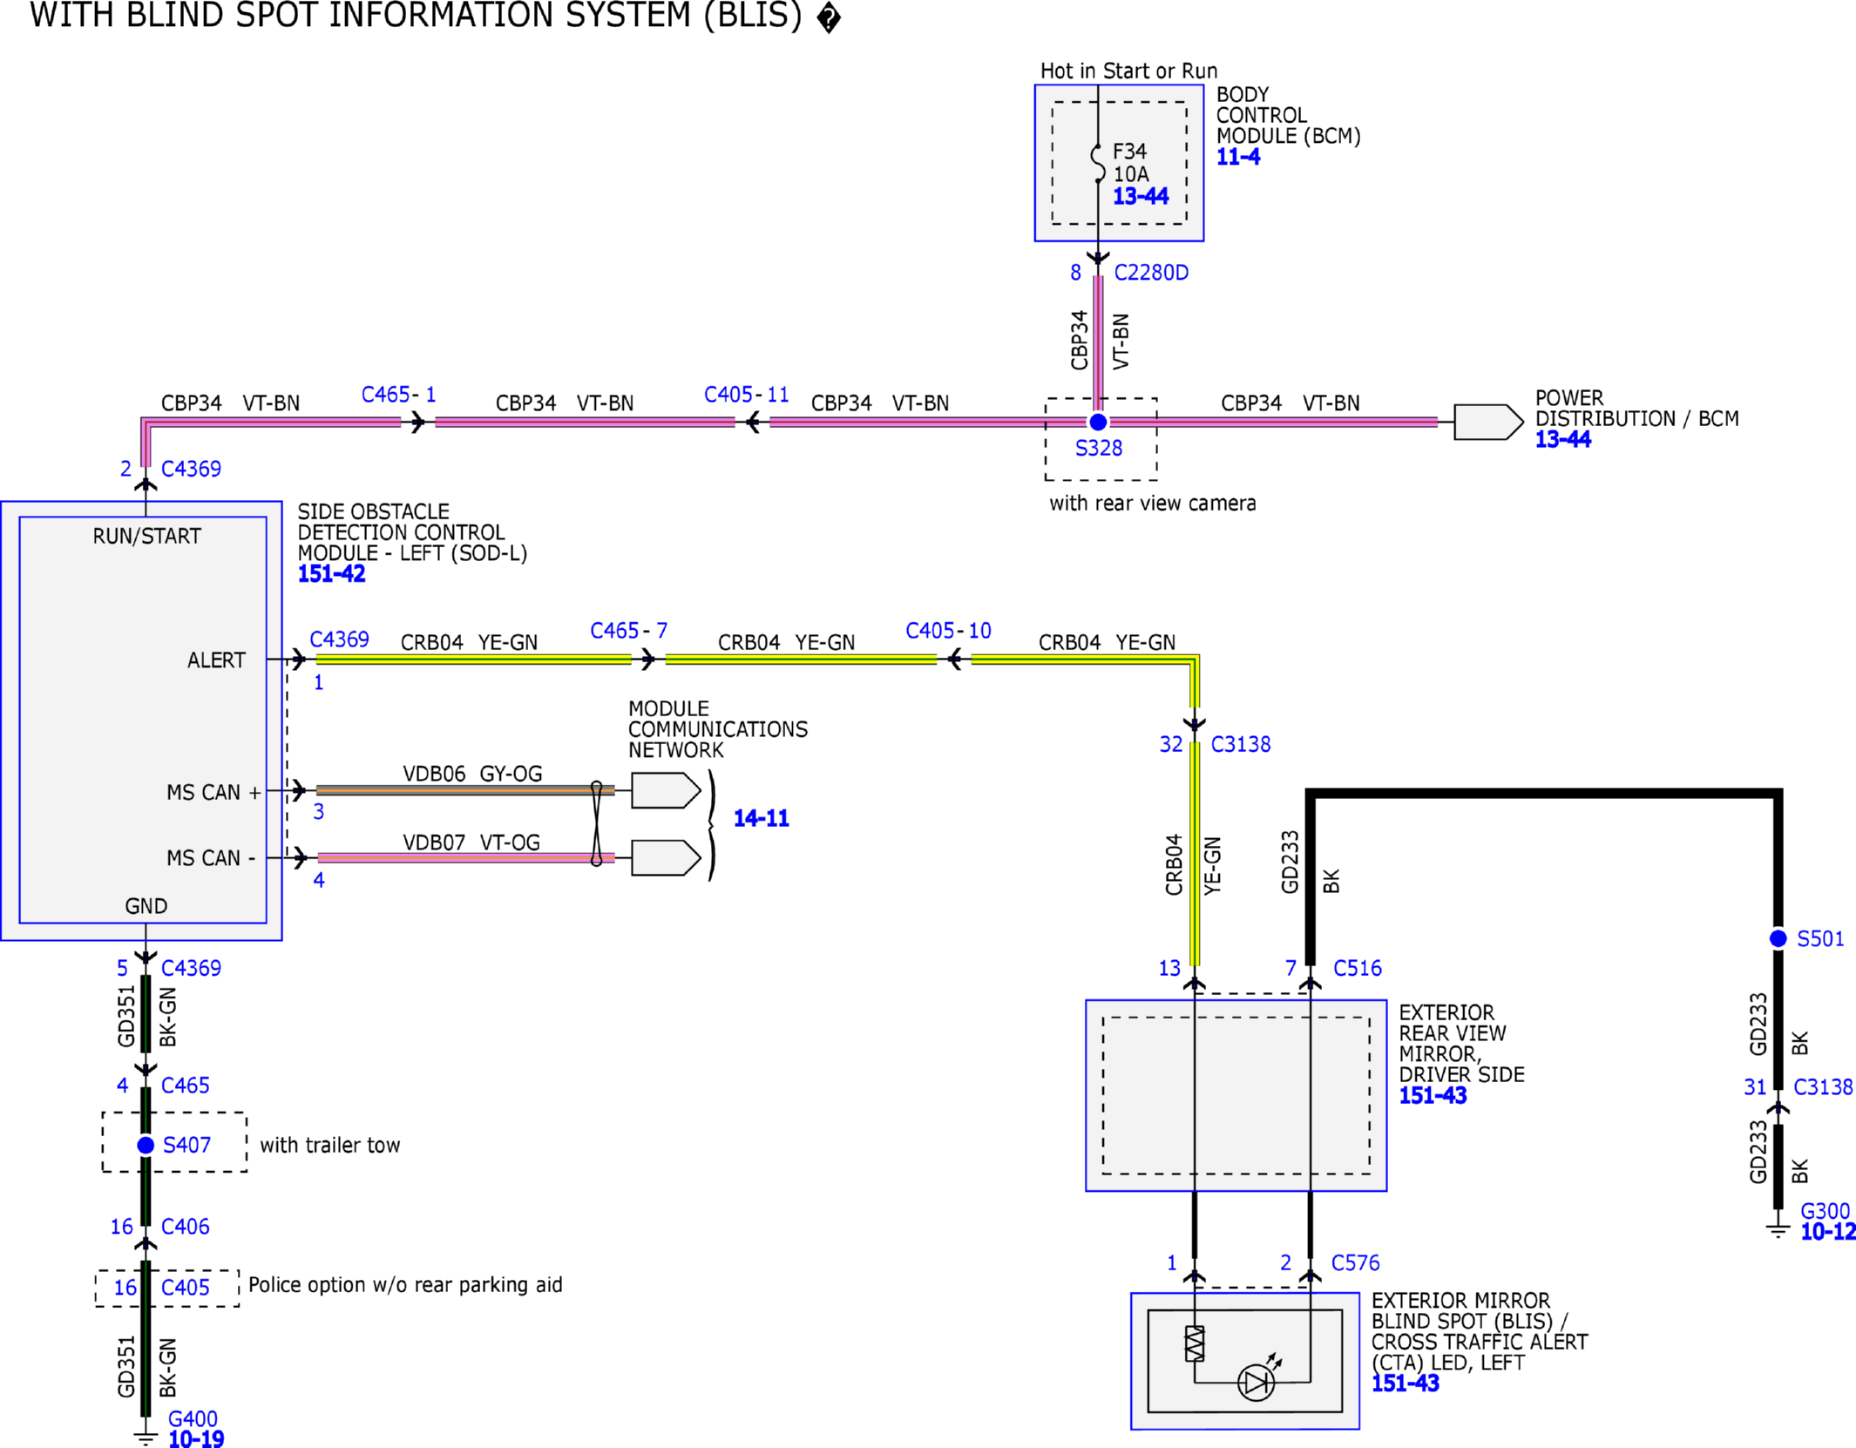Click connector label C2280D

click(1151, 273)
